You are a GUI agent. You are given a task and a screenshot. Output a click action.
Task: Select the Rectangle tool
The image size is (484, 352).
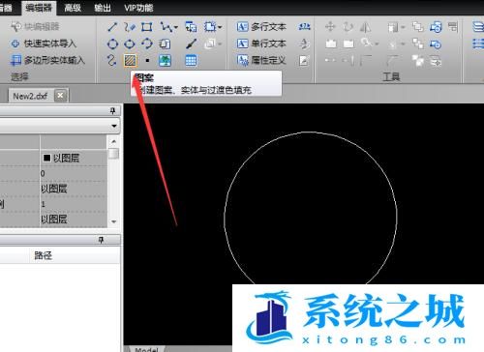[x=147, y=27]
